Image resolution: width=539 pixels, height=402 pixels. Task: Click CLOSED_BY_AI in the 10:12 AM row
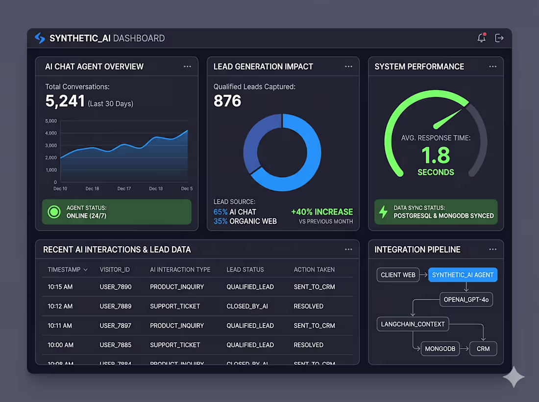coord(247,306)
